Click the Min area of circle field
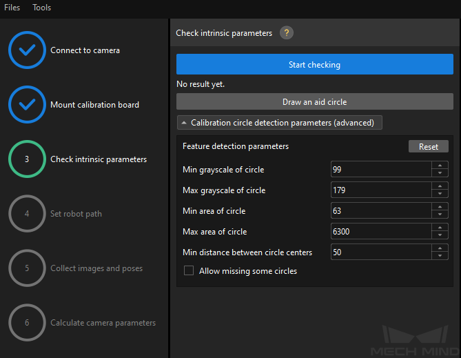Image resolution: width=461 pixels, height=358 pixels. point(381,210)
